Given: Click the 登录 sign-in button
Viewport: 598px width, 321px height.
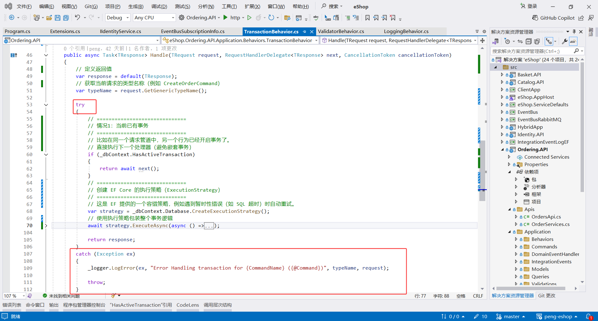Looking at the screenshot, I should tap(529, 6).
